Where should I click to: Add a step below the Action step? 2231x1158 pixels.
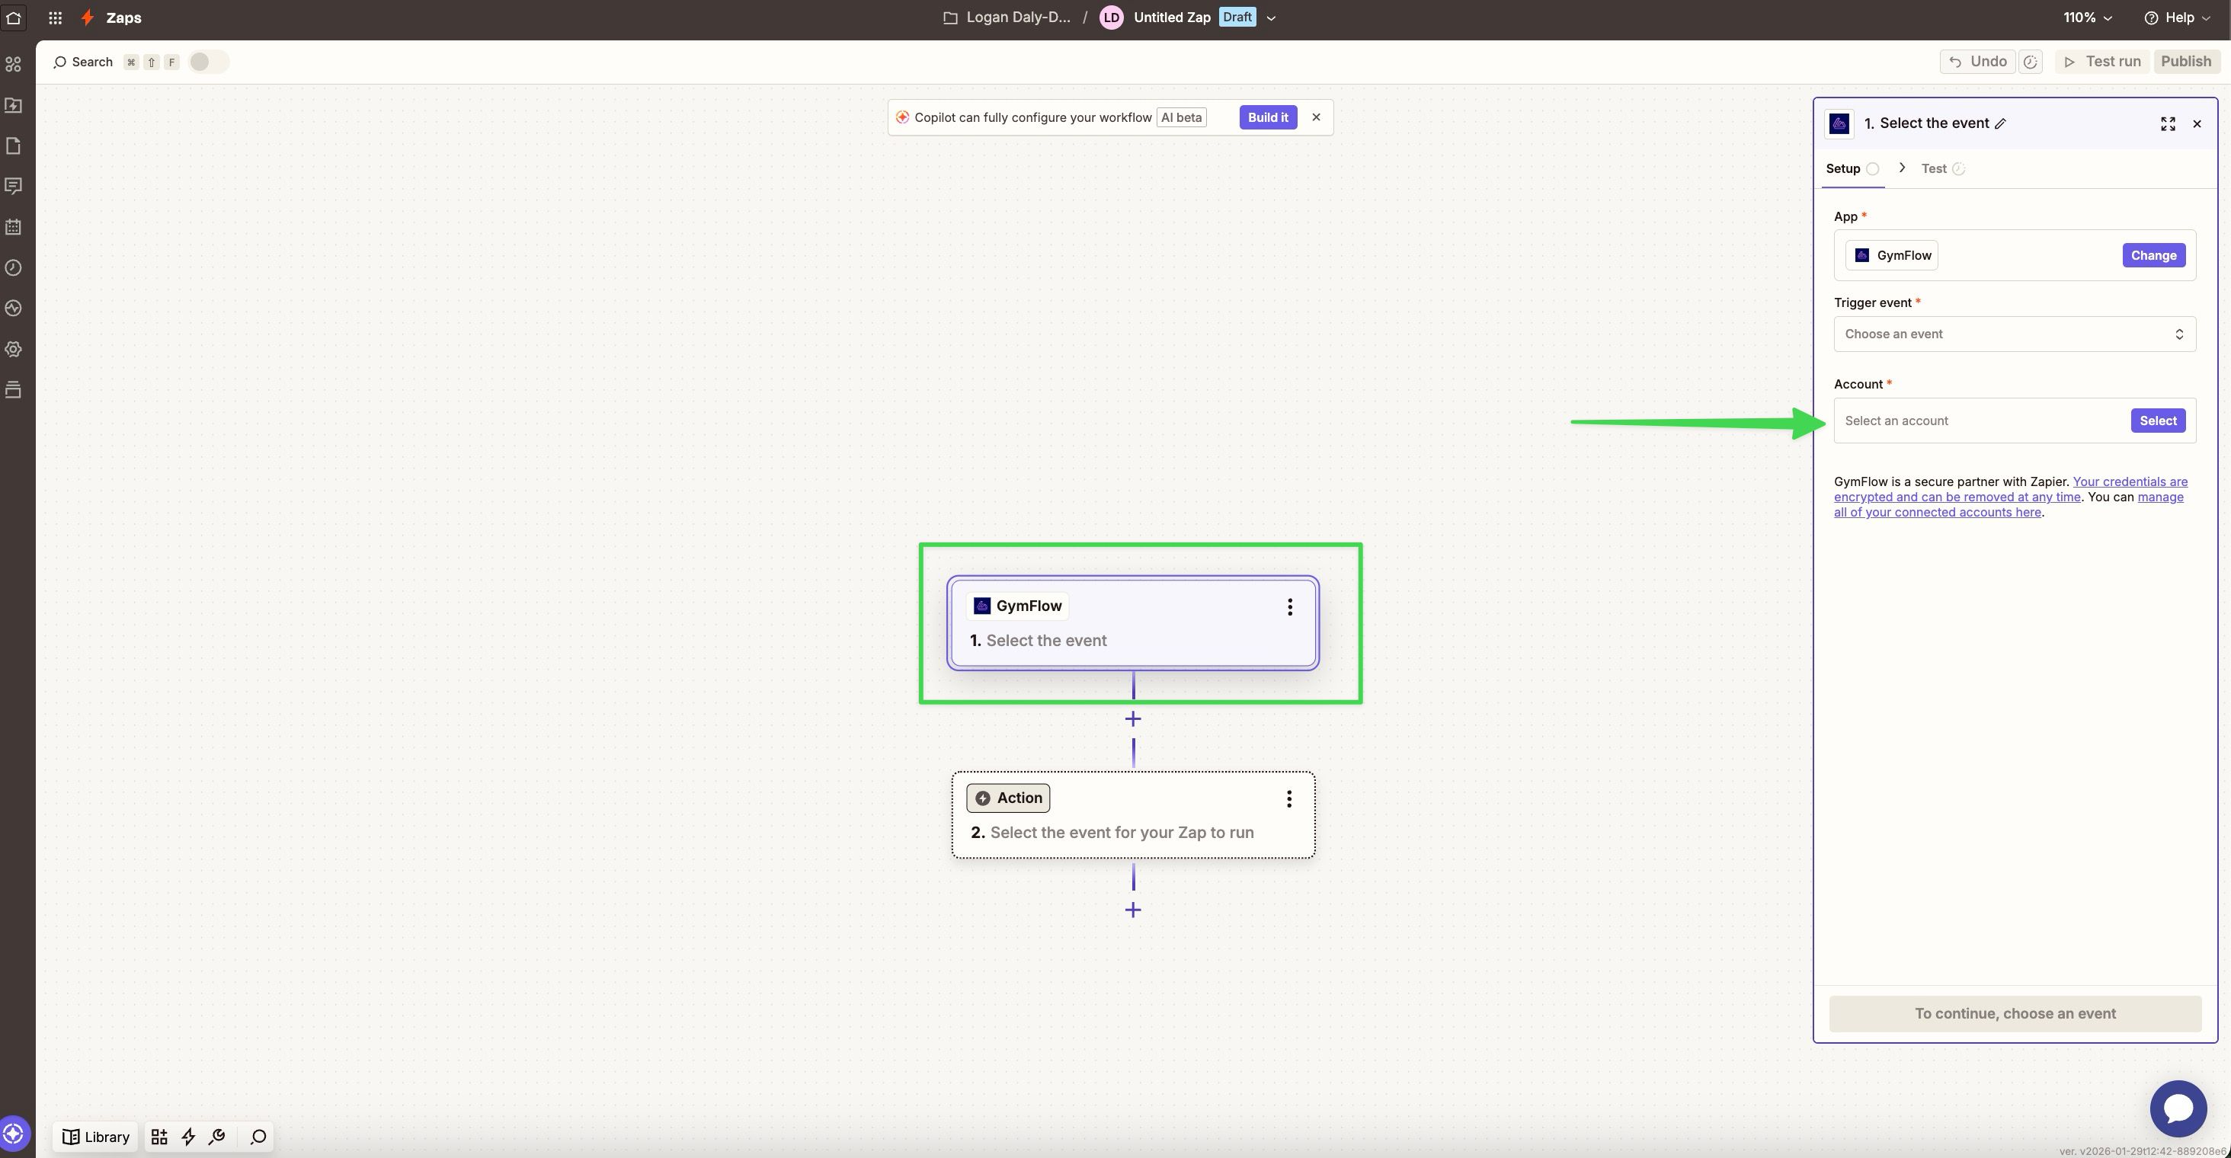click(1133, 910)
